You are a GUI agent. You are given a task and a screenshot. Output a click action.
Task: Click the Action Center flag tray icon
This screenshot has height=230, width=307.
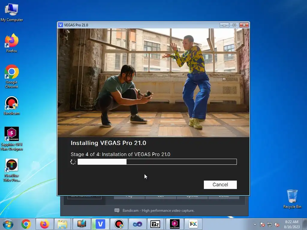click(x=262, y=224)
